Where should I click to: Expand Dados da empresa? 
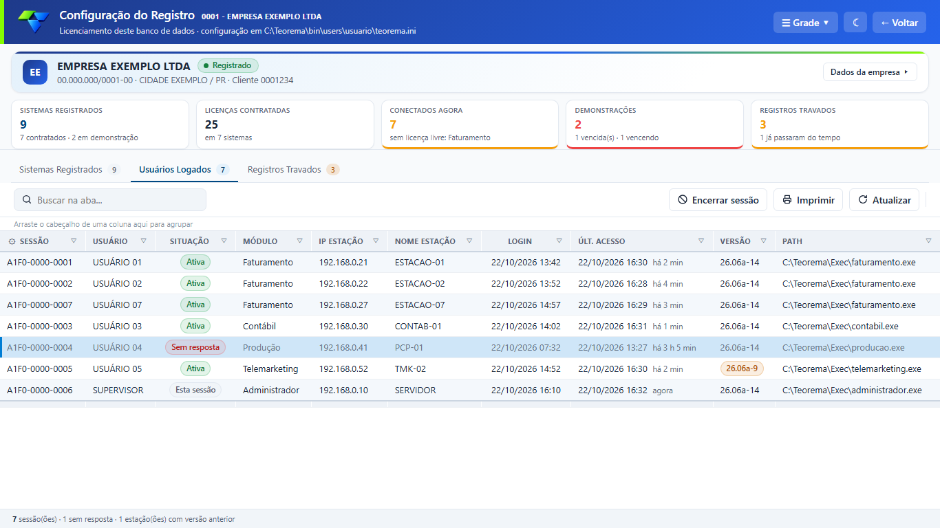[870, 72]
